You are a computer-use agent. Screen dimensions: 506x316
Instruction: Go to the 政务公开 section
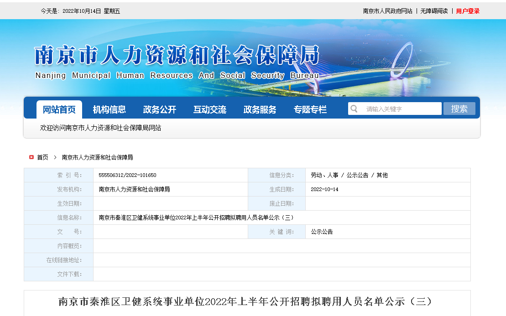pos(160,109)
